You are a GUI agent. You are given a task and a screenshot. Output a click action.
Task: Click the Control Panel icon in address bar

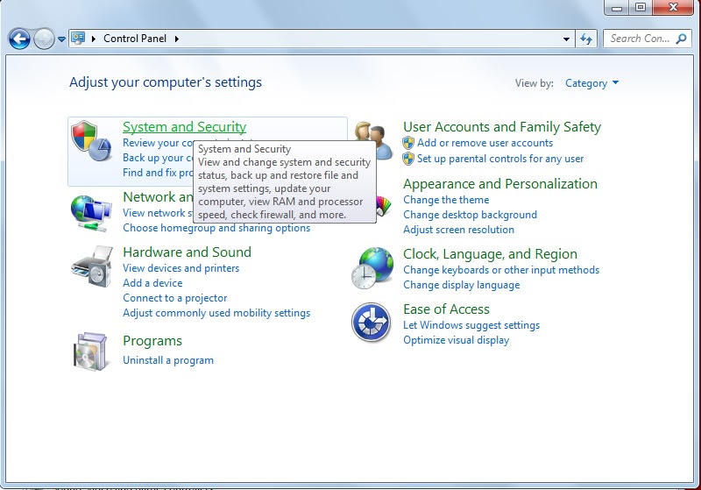[x=78, y=39]
